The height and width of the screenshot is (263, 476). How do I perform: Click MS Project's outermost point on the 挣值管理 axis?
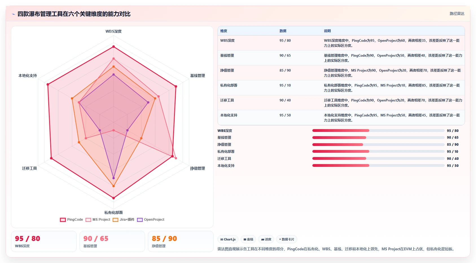(x=176, y=158)
